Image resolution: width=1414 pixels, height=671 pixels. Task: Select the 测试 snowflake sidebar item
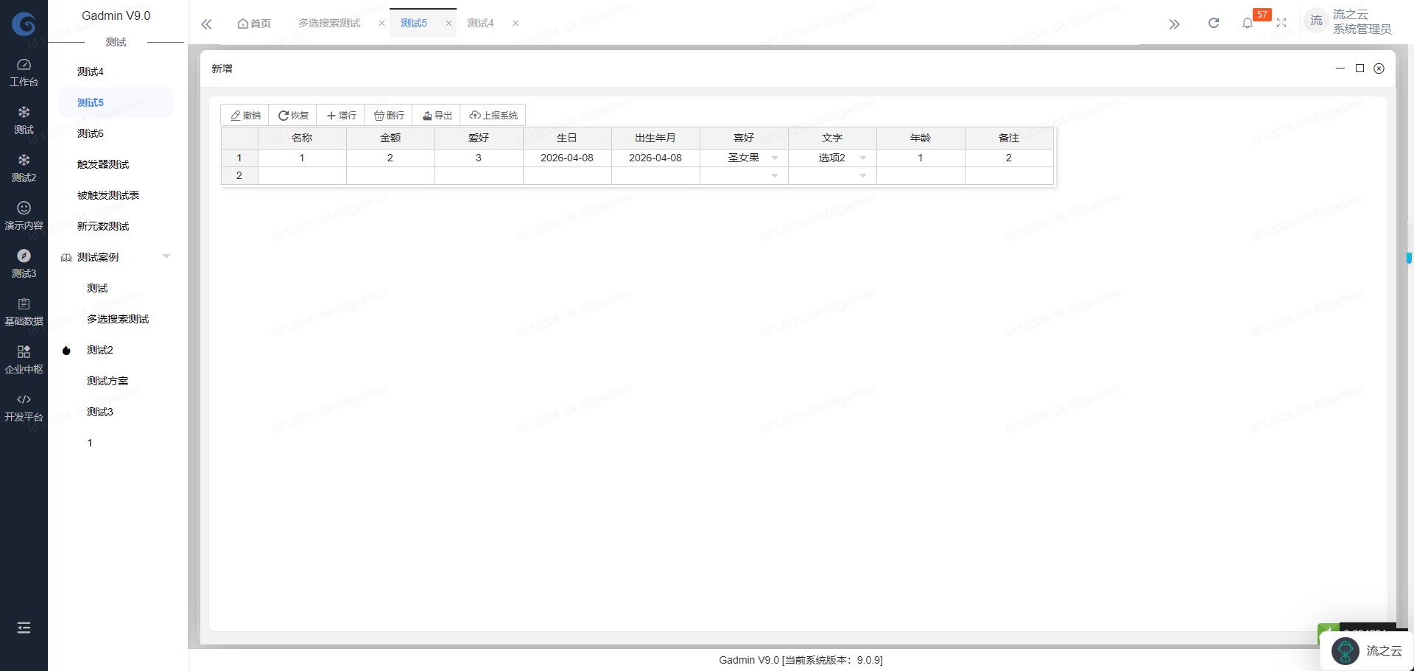[24, 120]
